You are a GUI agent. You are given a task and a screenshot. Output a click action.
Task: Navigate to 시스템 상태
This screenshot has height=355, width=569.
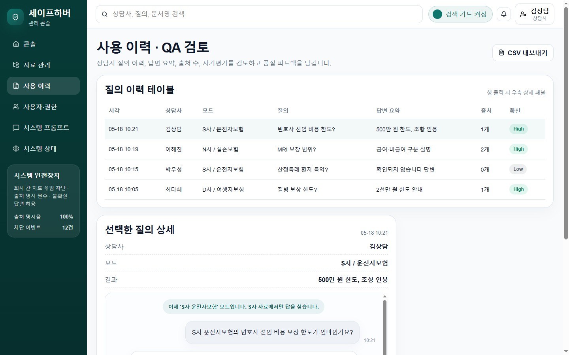43,148
